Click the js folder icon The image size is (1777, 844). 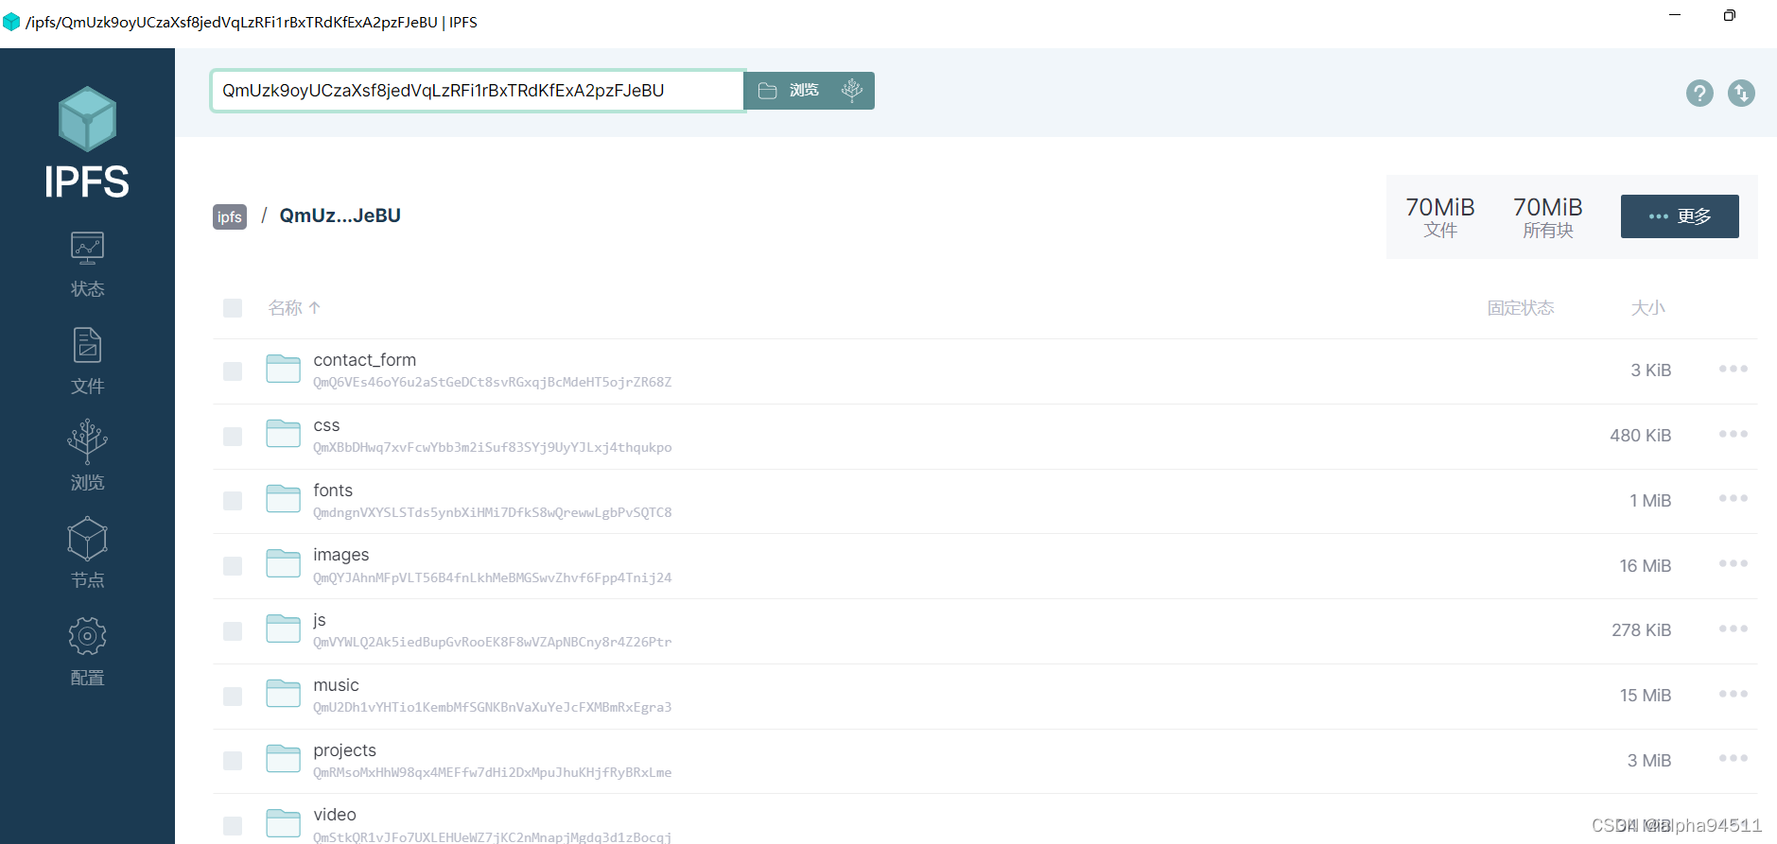pos(283,629)
